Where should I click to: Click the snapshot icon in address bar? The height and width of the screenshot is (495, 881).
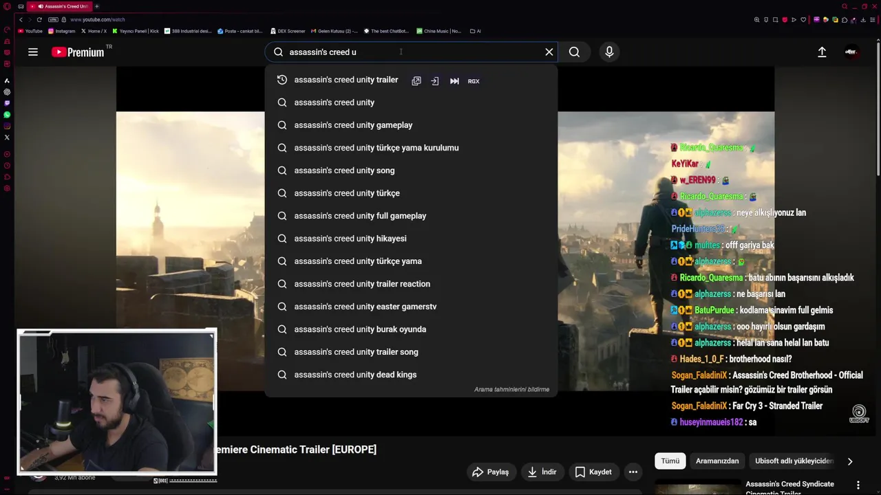pos(775,20)
